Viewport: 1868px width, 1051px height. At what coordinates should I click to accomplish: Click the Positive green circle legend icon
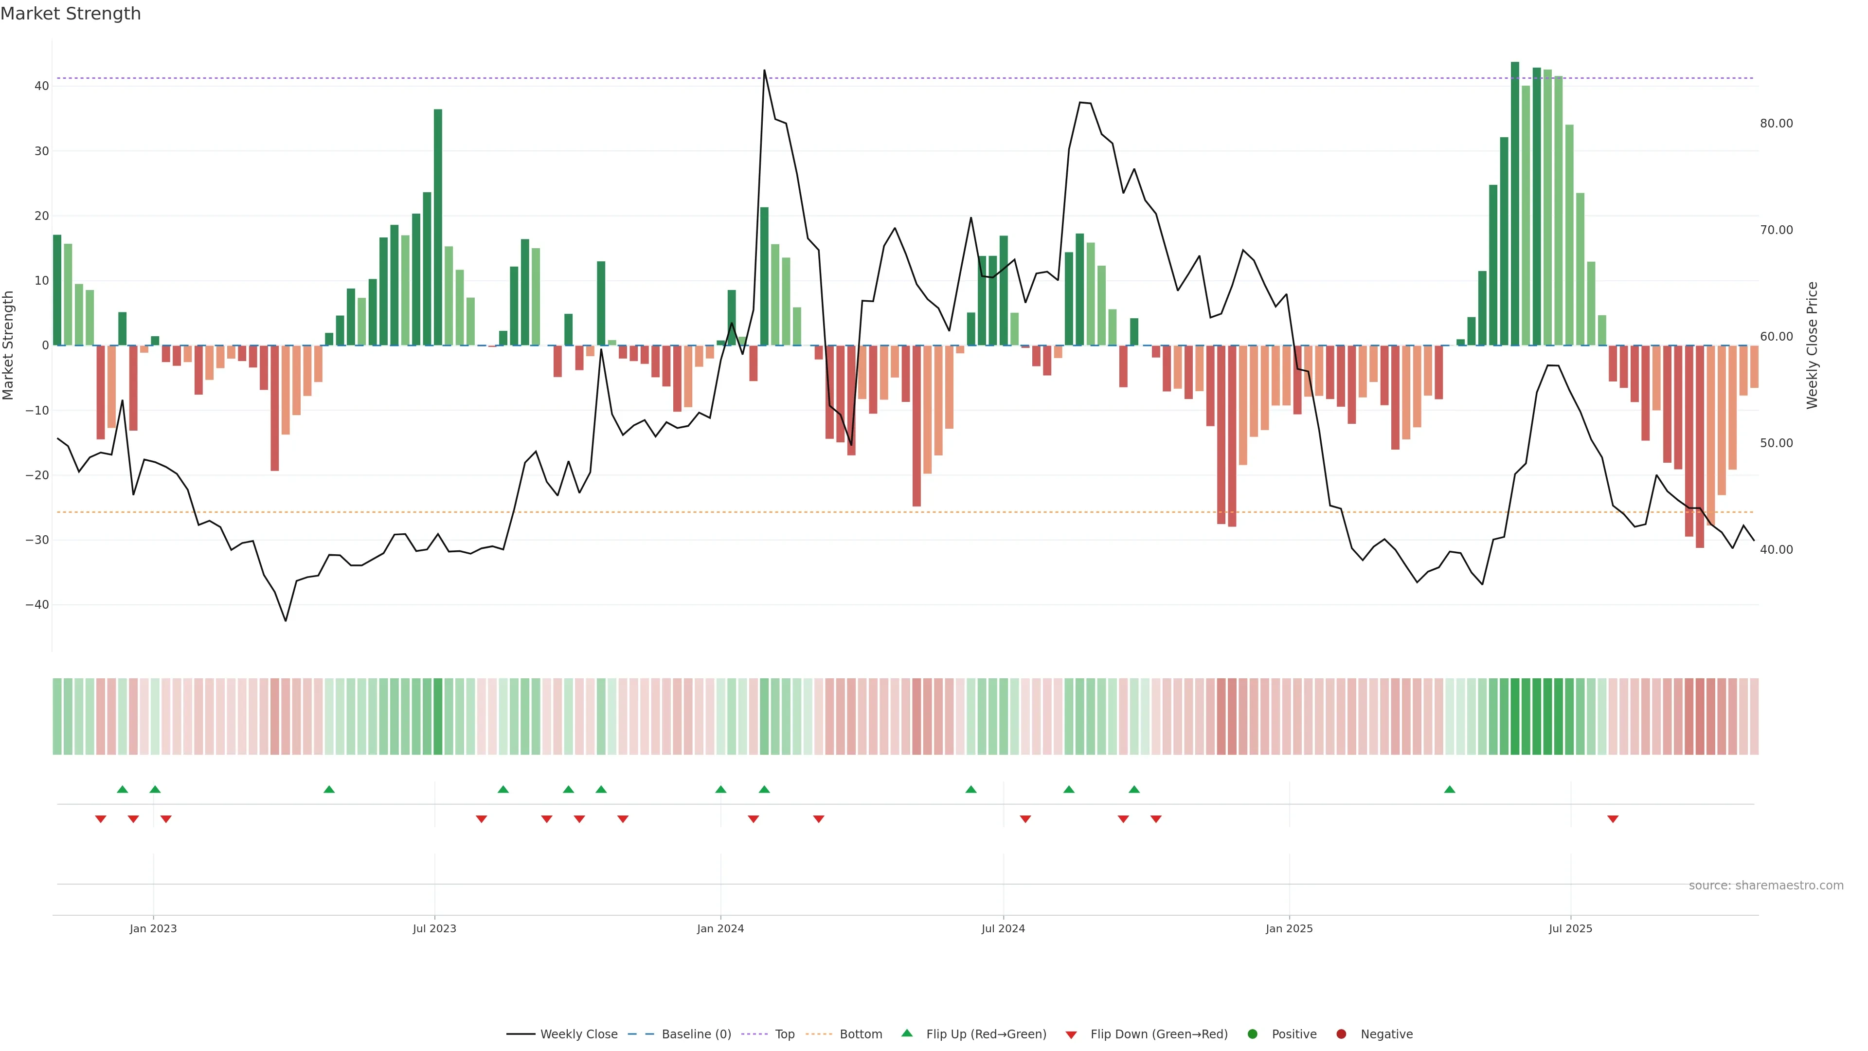pos(1252,1034)
